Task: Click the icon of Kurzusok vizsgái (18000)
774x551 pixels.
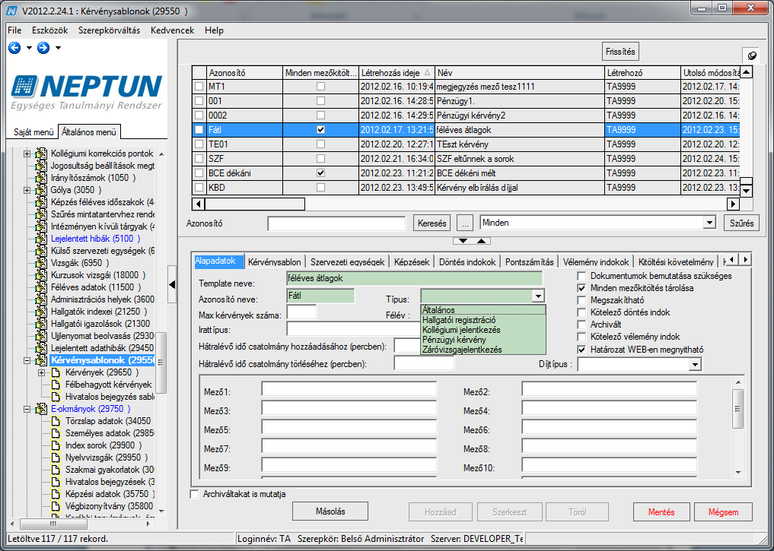Action: pyautogui.click(x=41, y=275)
